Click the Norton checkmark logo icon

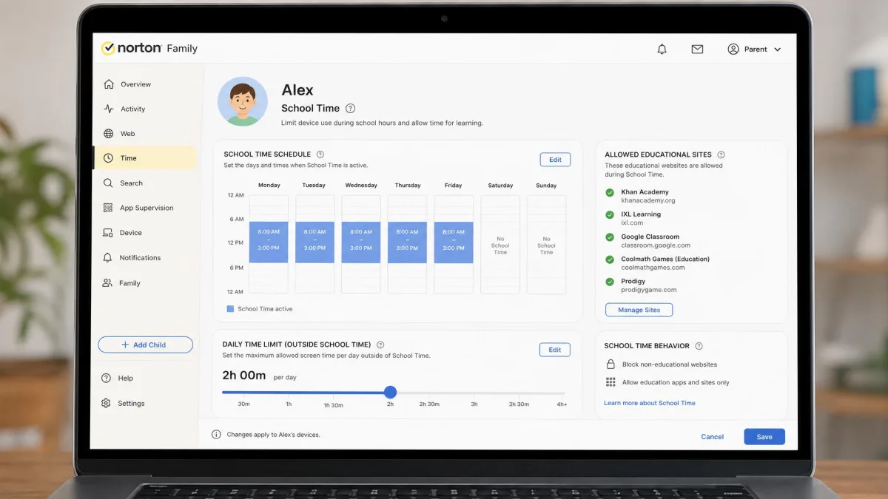tap(108, 48)
